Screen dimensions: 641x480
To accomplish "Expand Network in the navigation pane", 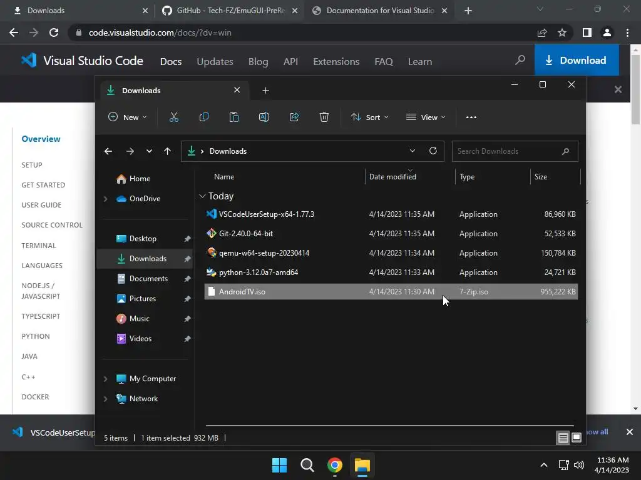I will pos(105,399).
